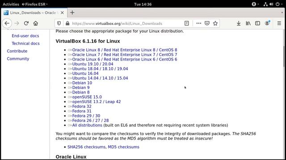Open End-user docs link
Image resolution: width=286 pixels, height=160 pixels.
pyautogui.click(x=25, y=36)
